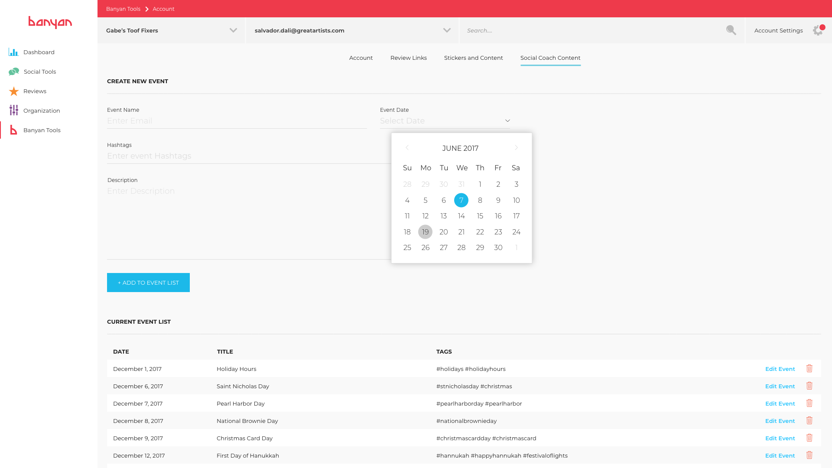Open Organization sliders icon in sidebar
Viewport: 832px width, 468px height.
click(x=14, y=110)
